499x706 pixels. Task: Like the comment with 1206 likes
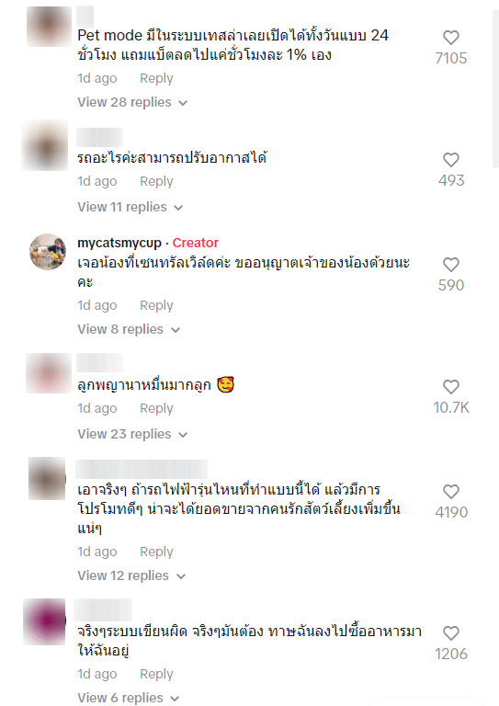451,633
